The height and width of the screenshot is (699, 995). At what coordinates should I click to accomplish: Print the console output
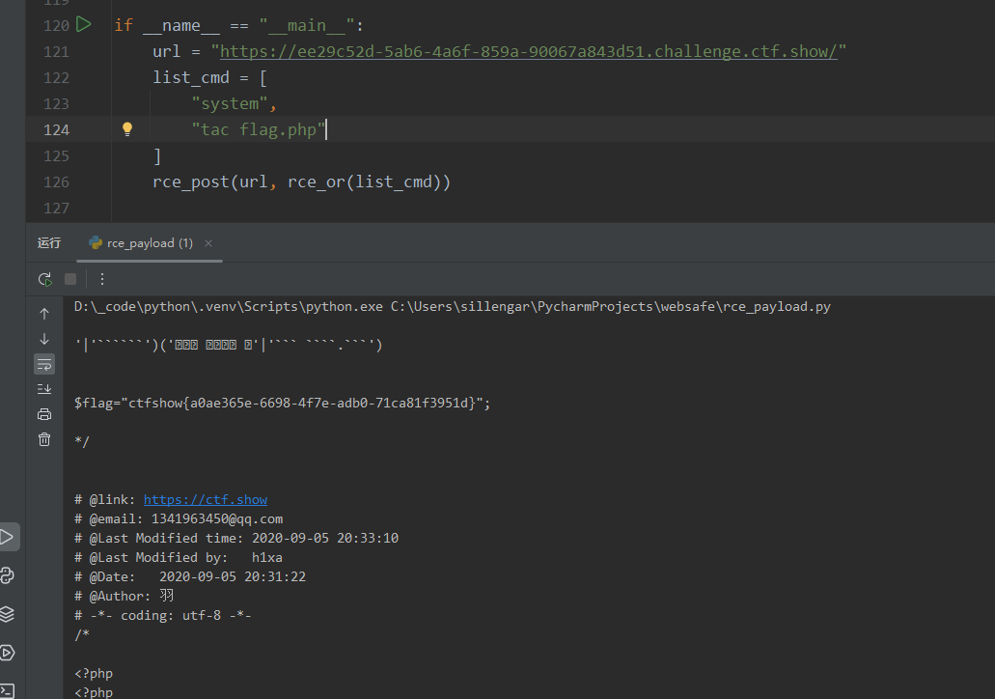coord(44,414)
